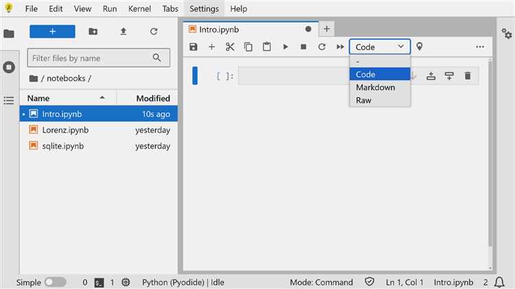515x289 pixels.
Task: Copy the selected cell
Action: (249, 47)
